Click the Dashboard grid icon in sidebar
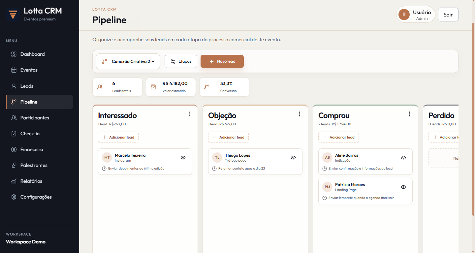This screenshot has height=253, width=475. (x=14, y=54)
